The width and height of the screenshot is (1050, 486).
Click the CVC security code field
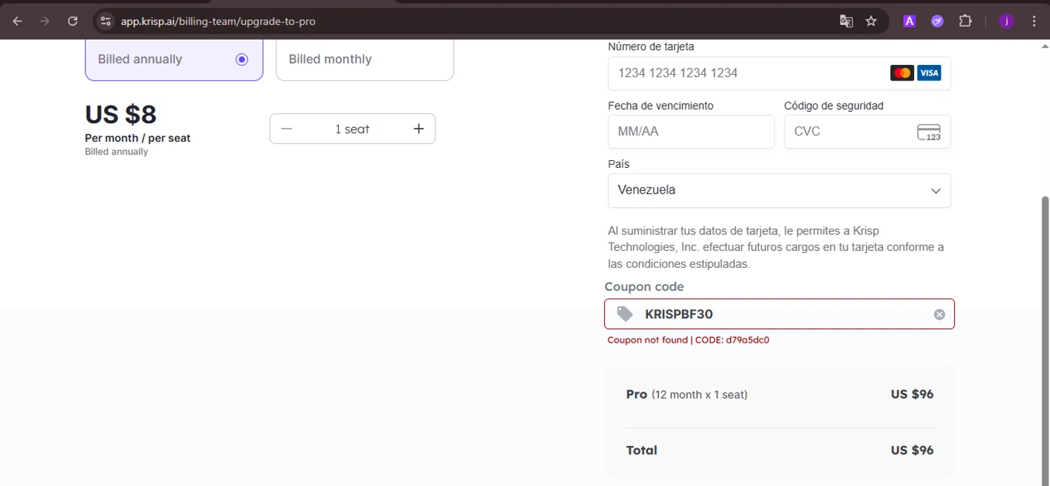point(867,131)
